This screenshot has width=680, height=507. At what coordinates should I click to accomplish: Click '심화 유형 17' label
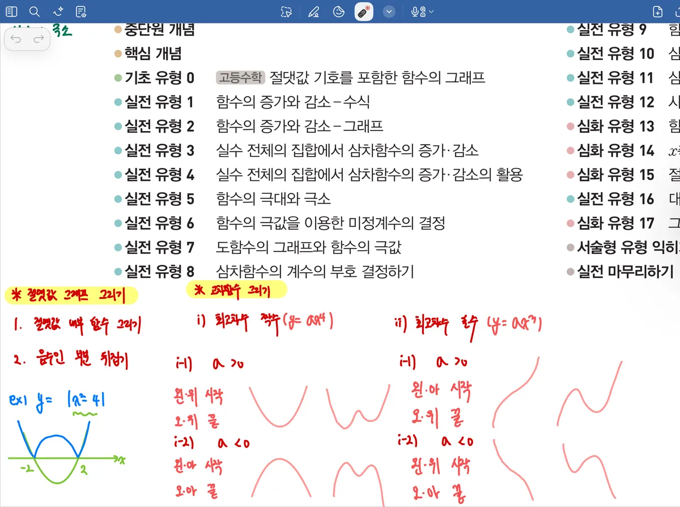(615, 223)
